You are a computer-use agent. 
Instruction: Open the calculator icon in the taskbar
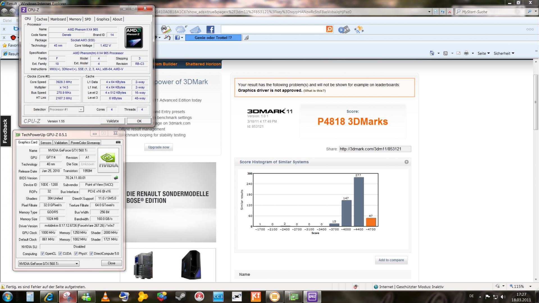click(x=30, y=297)
